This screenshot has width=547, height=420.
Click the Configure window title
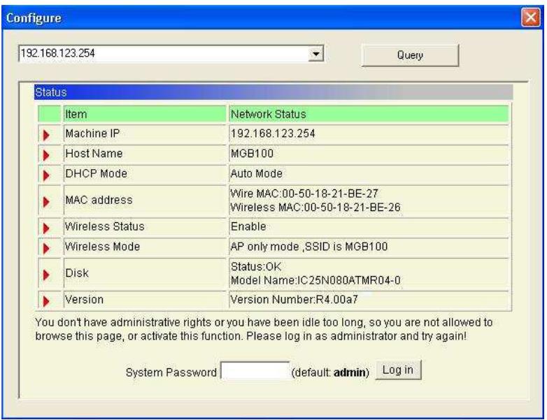[x=34, y=17]
